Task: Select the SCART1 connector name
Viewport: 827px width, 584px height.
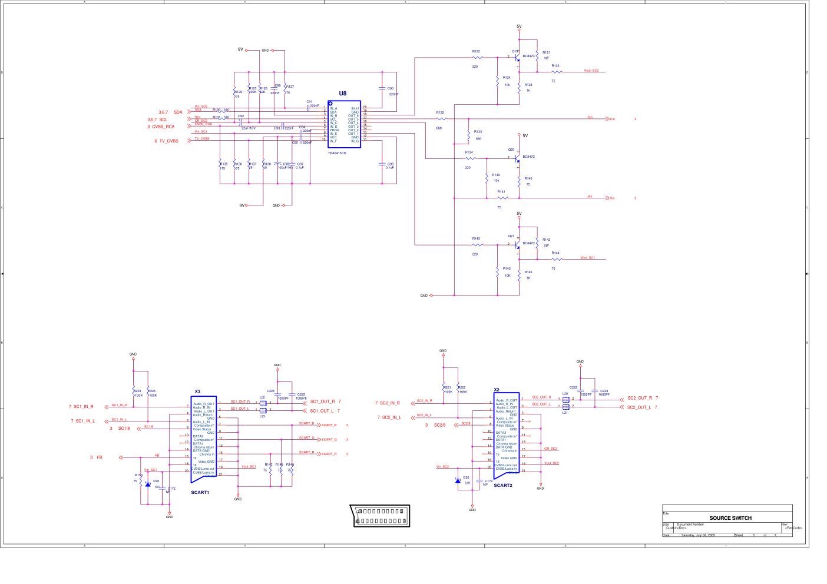Action: click(200, 492)
